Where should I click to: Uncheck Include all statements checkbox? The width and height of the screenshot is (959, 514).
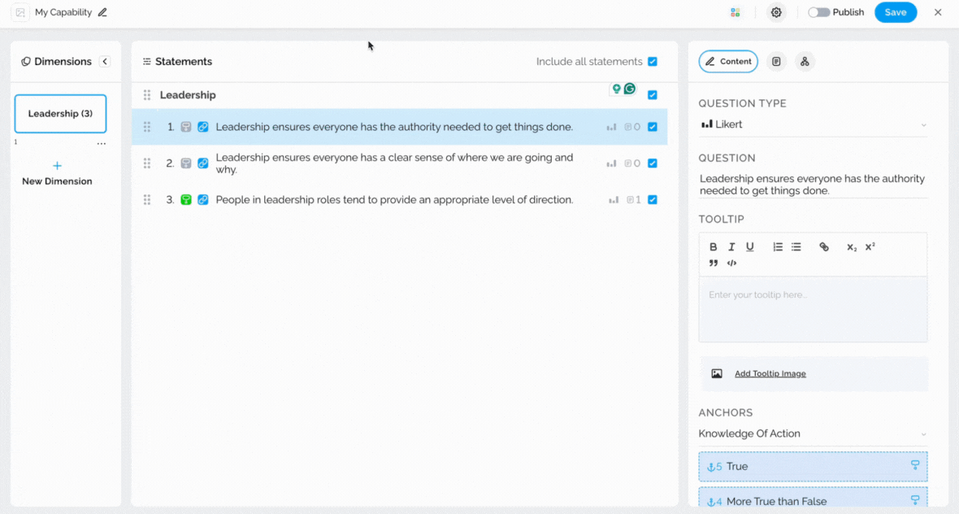pyautogui.click(x=653, y=61)
